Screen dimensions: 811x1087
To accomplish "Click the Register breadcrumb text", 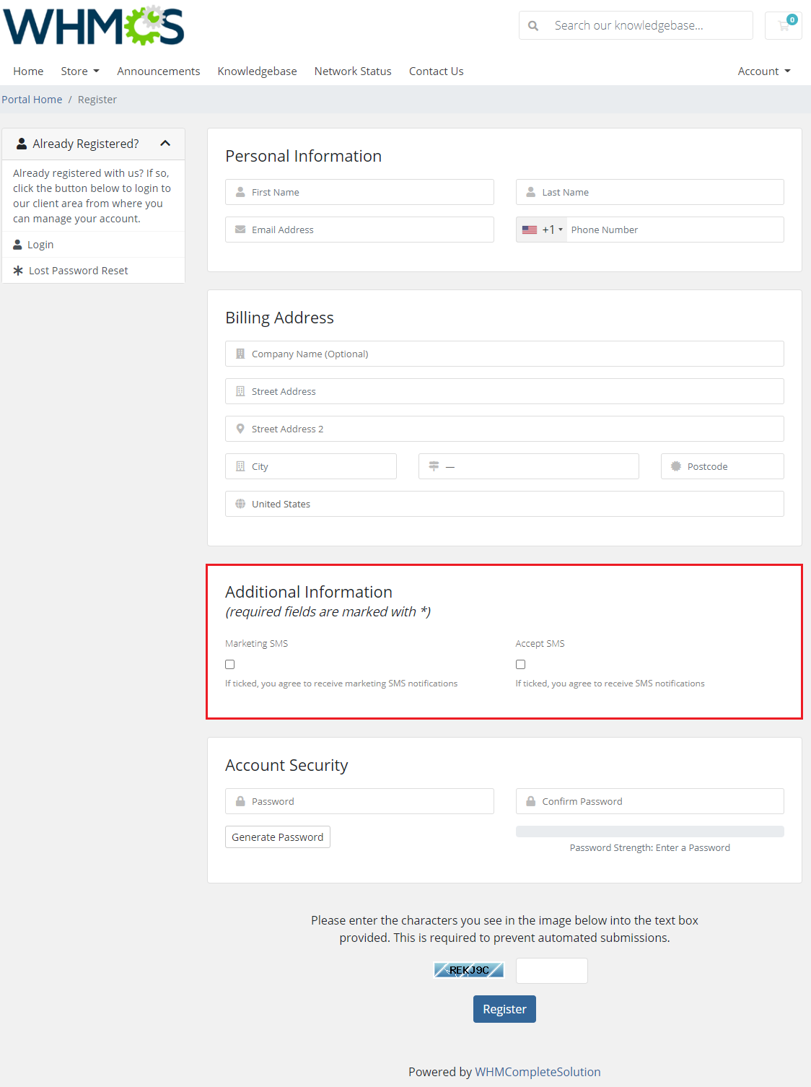I will point(97,100).
